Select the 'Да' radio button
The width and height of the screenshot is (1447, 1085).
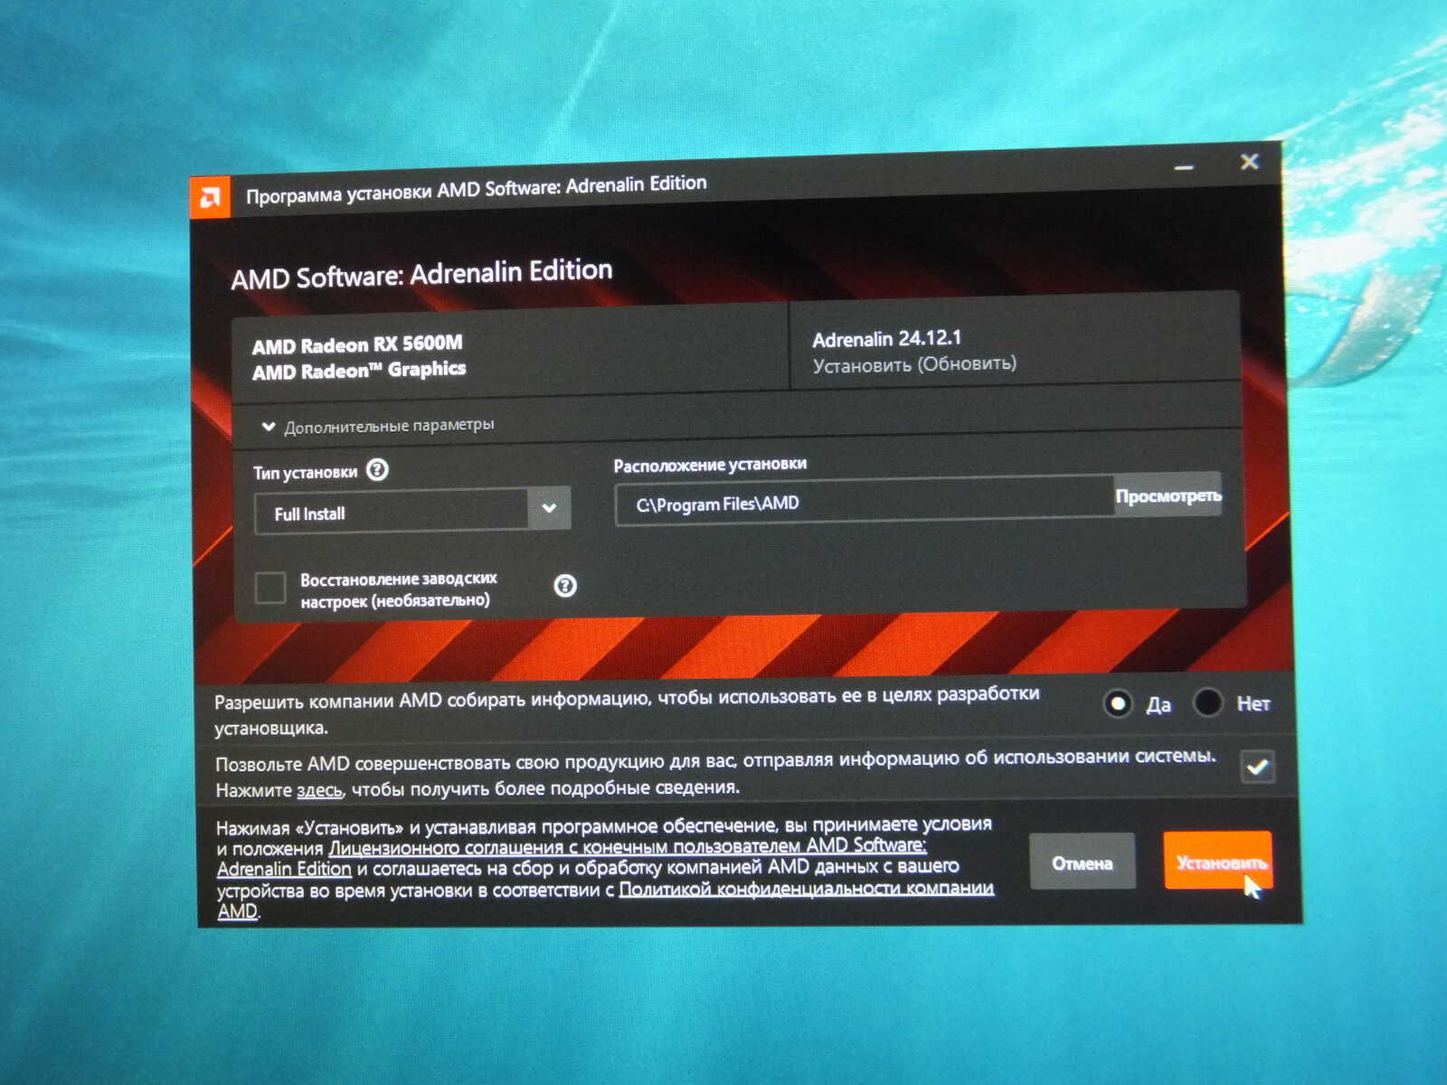pos(1118,703)
